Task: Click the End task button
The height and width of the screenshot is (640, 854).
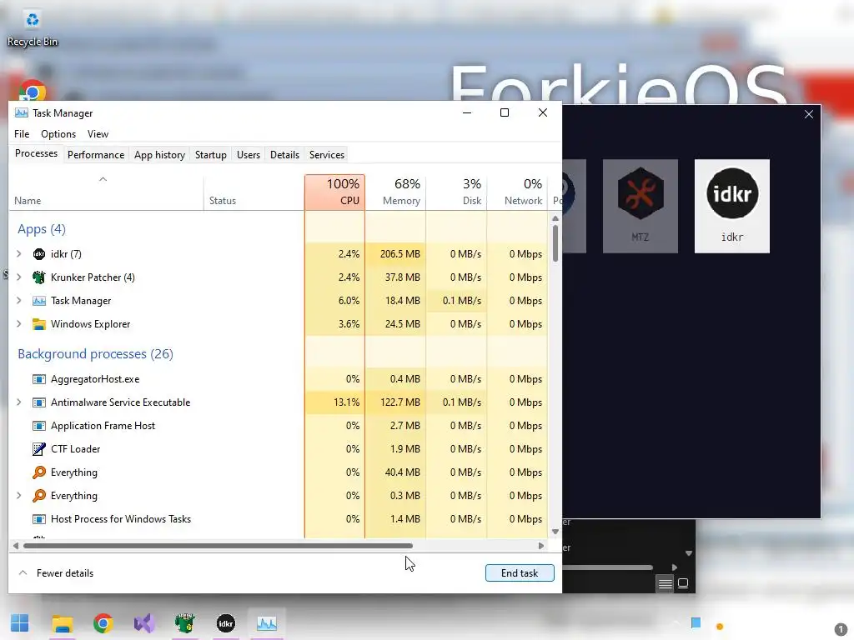Action: (x=520, y=573)
